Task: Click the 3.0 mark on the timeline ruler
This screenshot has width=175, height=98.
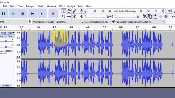Action: [x=71, y=27]
